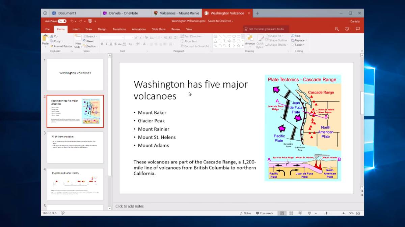Start presentation from beginning quick access icon
Image resolution: width=405 pixels, height=227 pixels.
coord(90,21)
